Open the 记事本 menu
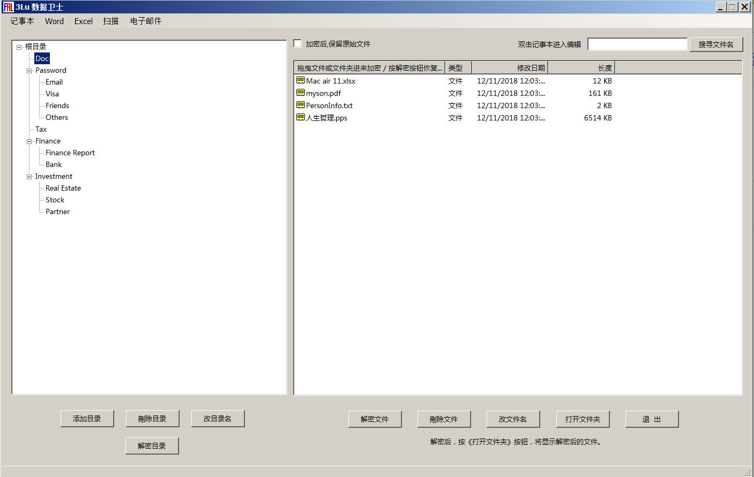 click(22, 21)
